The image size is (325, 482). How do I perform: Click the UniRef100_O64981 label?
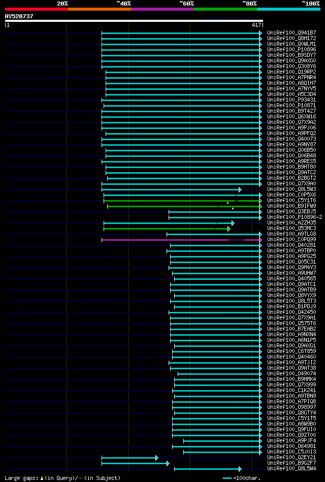(x=291, y=446)
